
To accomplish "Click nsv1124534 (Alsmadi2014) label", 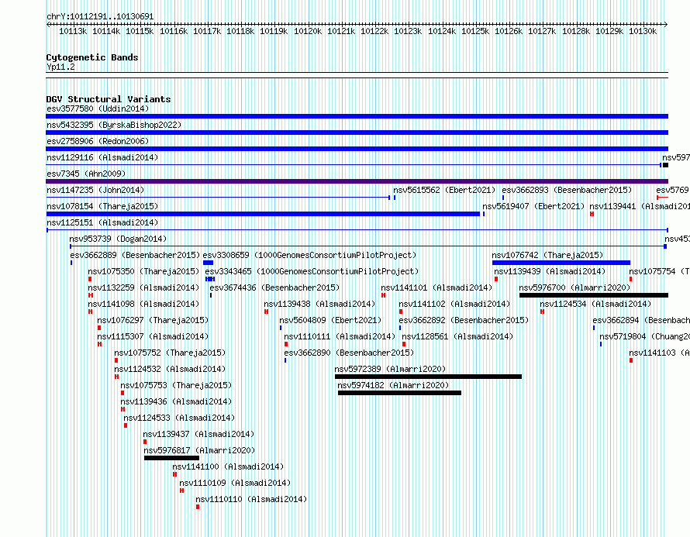I will click(595, 304).
